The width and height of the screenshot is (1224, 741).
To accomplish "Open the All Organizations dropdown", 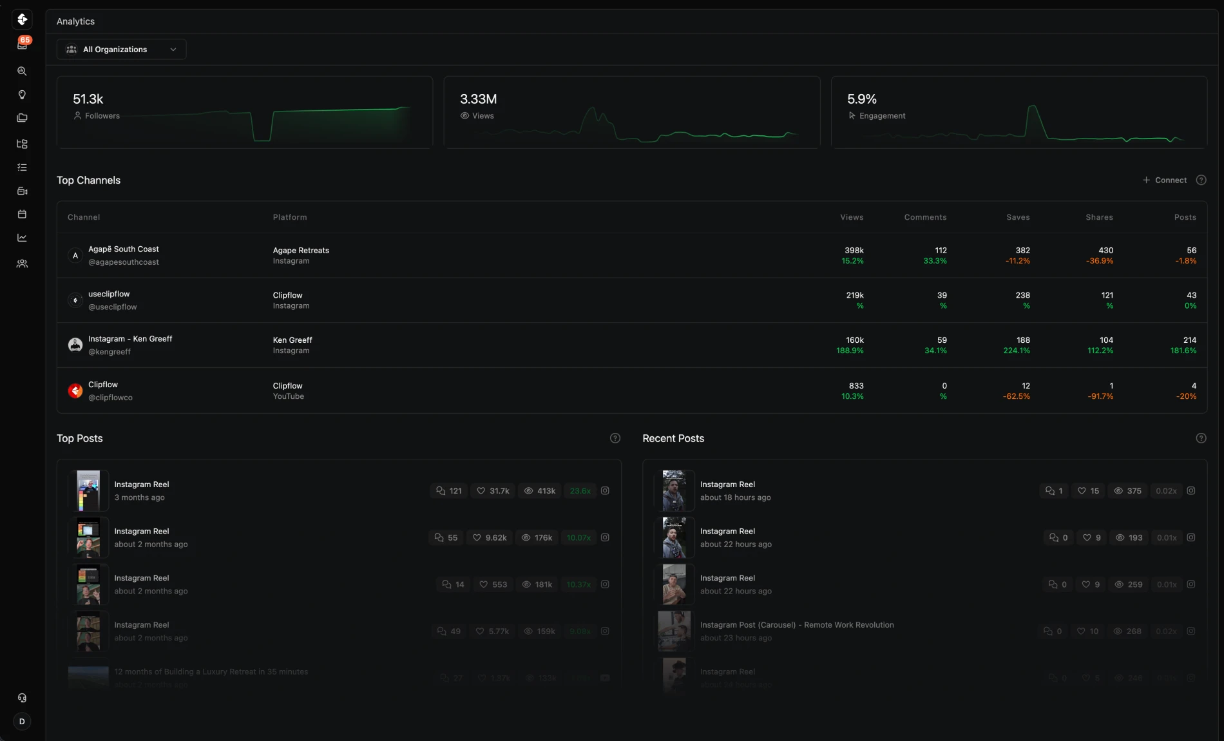I will tap(121, 50).
